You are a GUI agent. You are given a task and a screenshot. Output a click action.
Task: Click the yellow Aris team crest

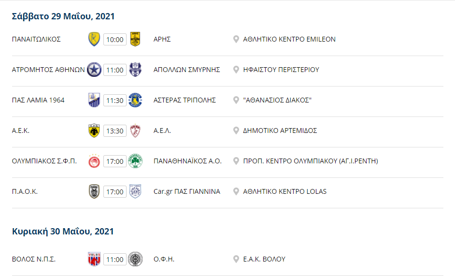tap(135, 39)
